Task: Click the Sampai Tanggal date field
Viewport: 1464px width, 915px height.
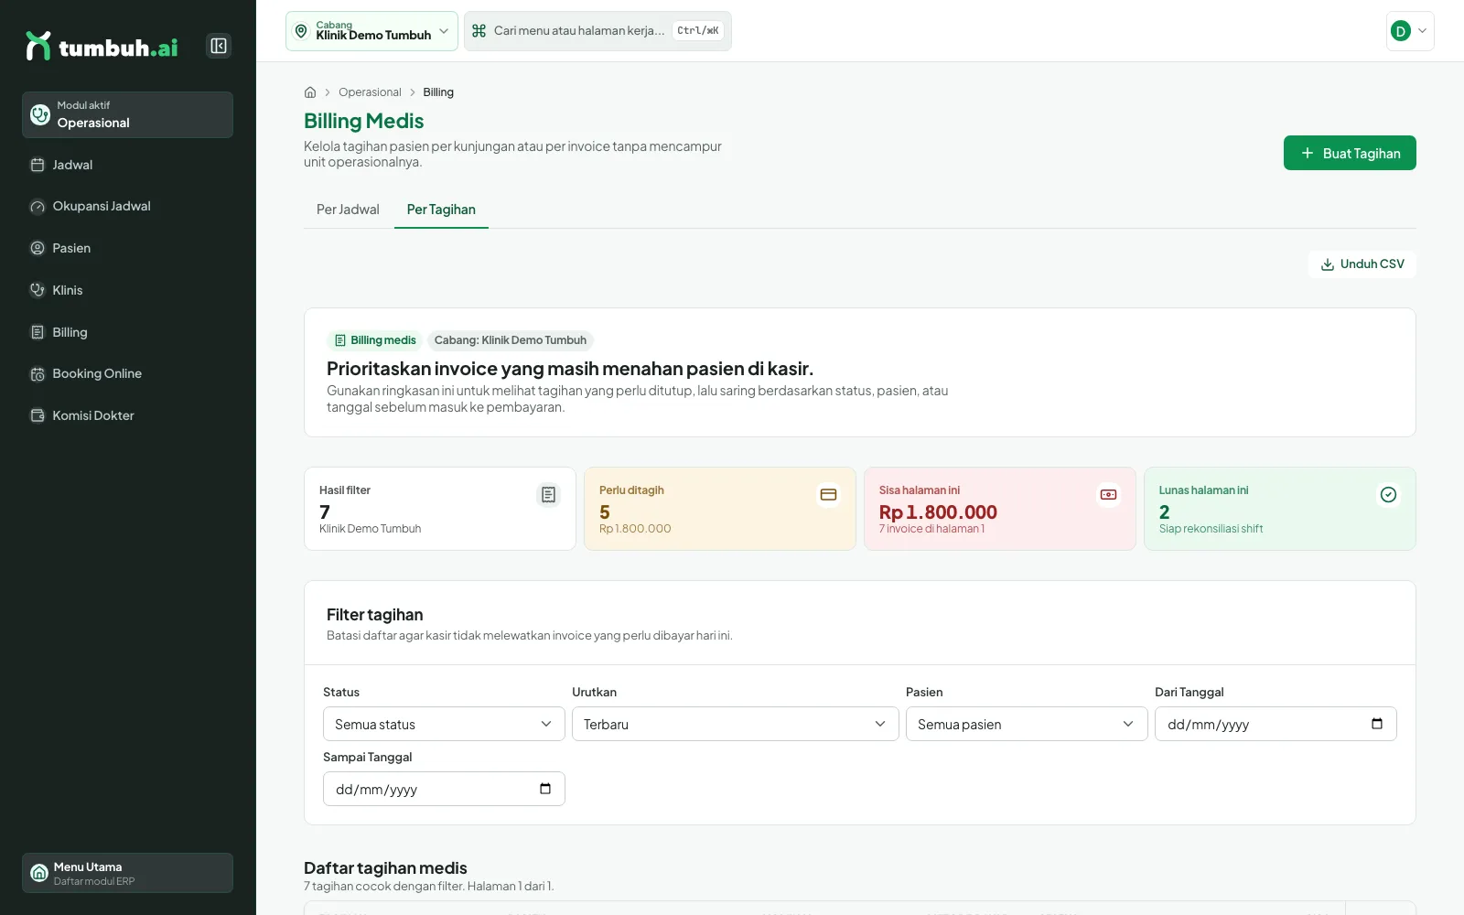Action: [x=444, y=789]
